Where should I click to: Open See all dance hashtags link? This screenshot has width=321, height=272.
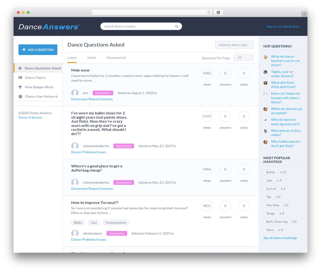click(280, 238)
